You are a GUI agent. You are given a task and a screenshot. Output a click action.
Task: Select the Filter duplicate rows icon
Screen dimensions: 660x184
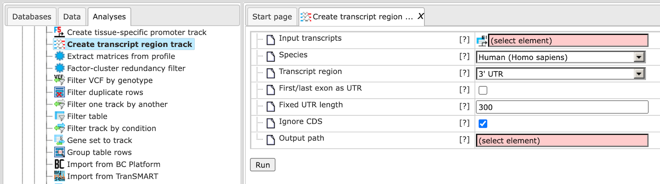(59, 92)
